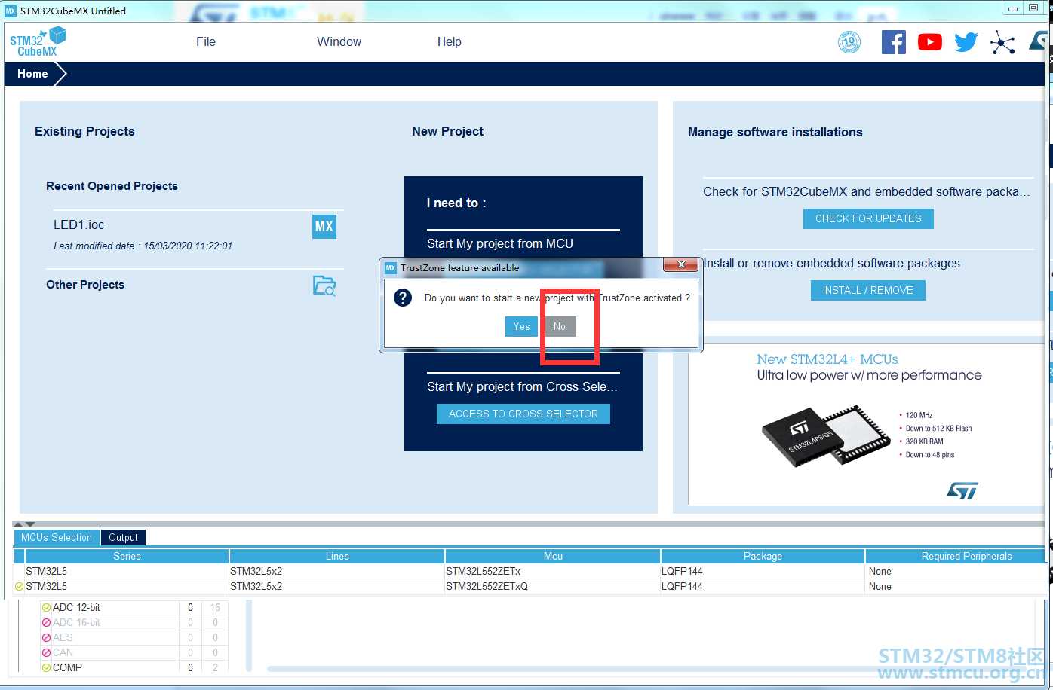This screenshot has height=690, width=1053.
Task: Click the status icon beside COMP
Action: (x=46, y=667)
